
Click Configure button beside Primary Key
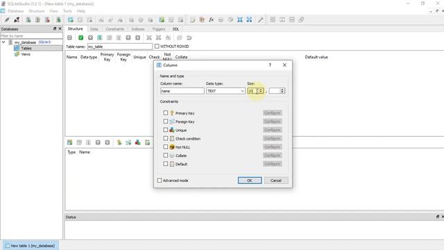[272, 112]
